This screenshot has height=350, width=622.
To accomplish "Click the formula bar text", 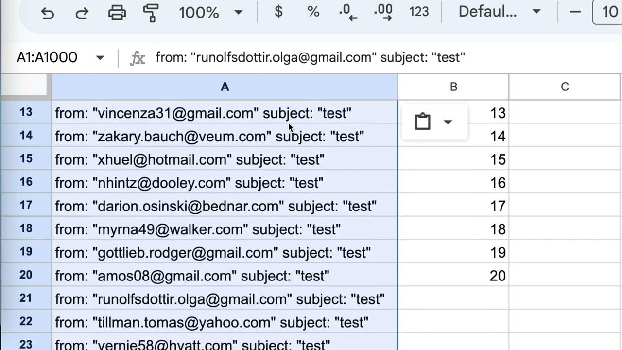I will tap(310, 58).
